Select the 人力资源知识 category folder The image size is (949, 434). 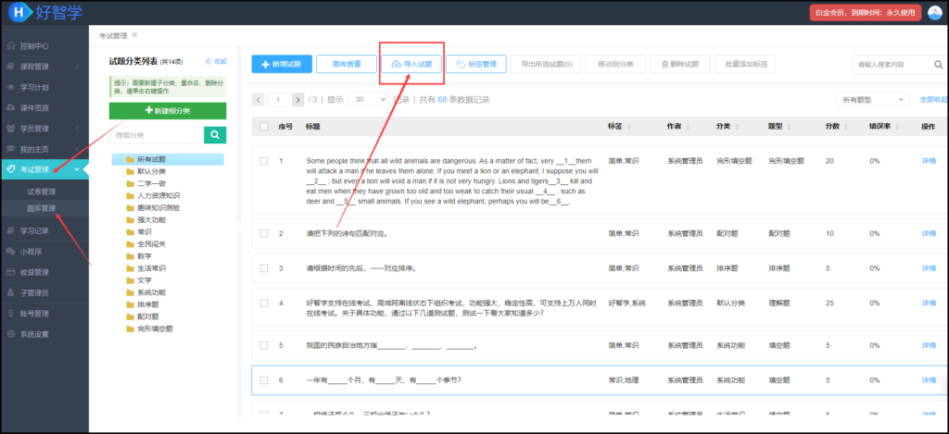(x=152, y=195)
